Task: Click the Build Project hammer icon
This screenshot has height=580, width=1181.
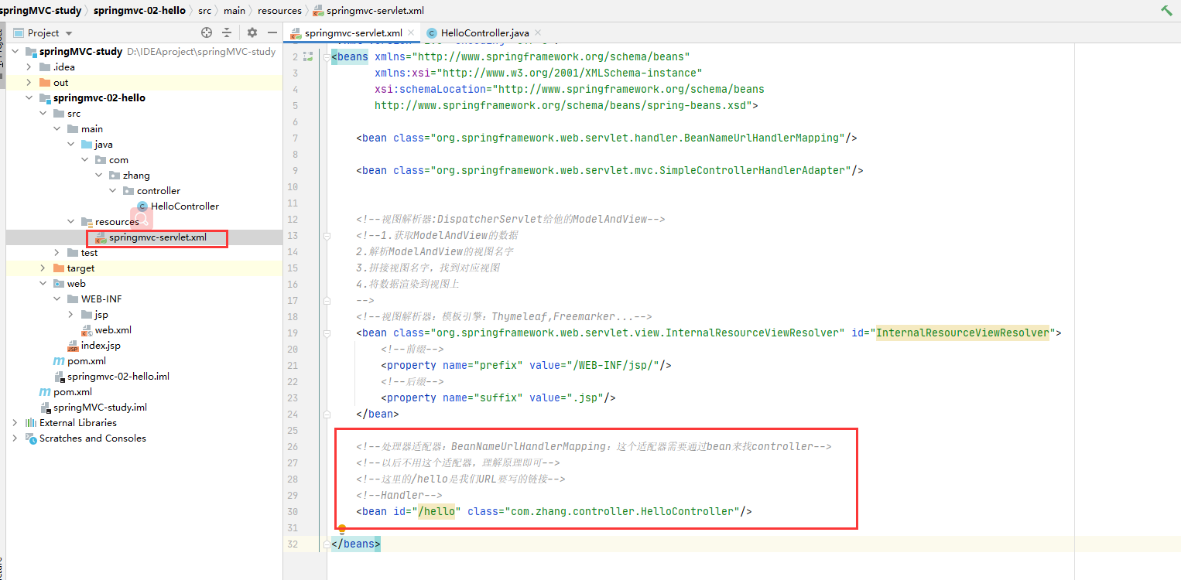Action: coord(1166,10)
